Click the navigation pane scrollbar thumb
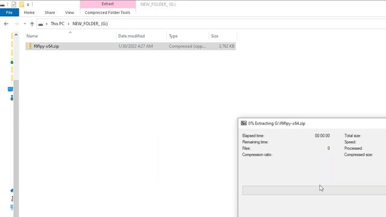The width and height of the screenshot is (386, 217). (16, 148)
